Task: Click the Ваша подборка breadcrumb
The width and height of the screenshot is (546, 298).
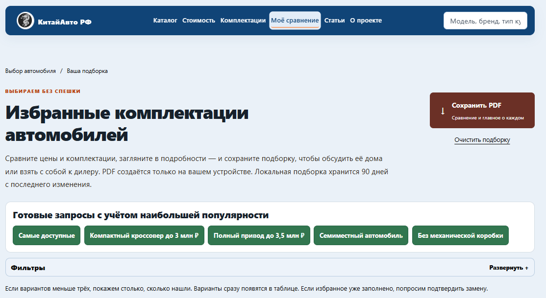Action: (87, 71)
